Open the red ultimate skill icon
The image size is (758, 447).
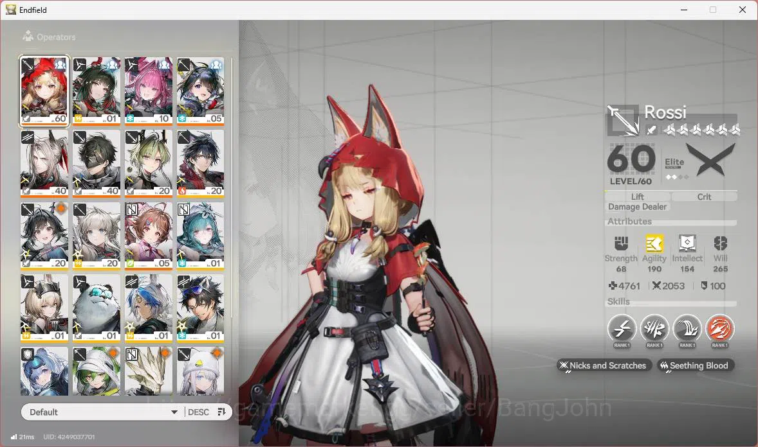point(720,329)
